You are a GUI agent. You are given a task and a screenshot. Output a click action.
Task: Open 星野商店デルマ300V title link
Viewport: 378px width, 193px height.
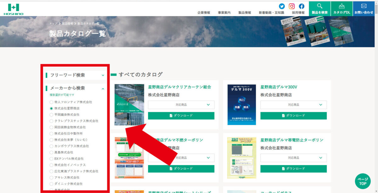tap(279, 87)
